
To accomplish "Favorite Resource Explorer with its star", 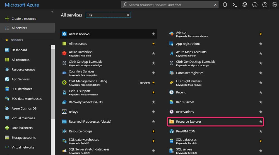I will tap(261, 122).
